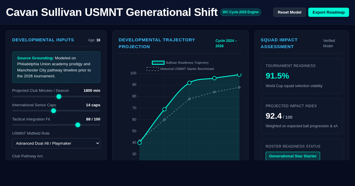Click the 100 label on the chart y-axis
The height and width of the screenshot is (186, 355).
(x=133, y=73)
